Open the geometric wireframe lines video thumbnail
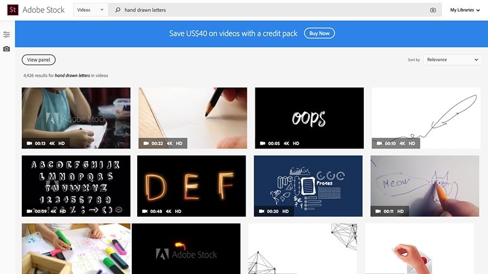 (x=303, y=249)
